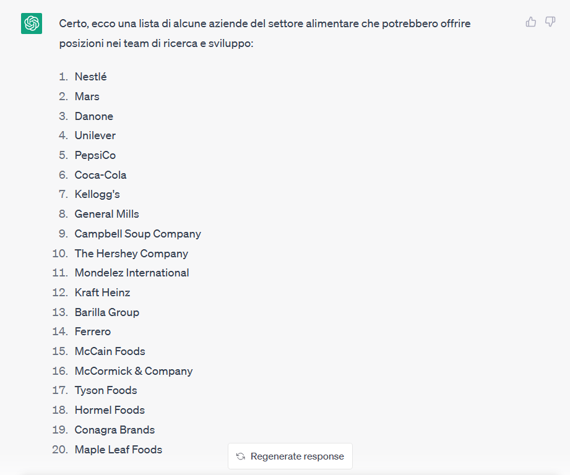Click on Ferrero in the list
This screenshot has width=570, height=475.
pyautogui.click(x=93, y=332)
